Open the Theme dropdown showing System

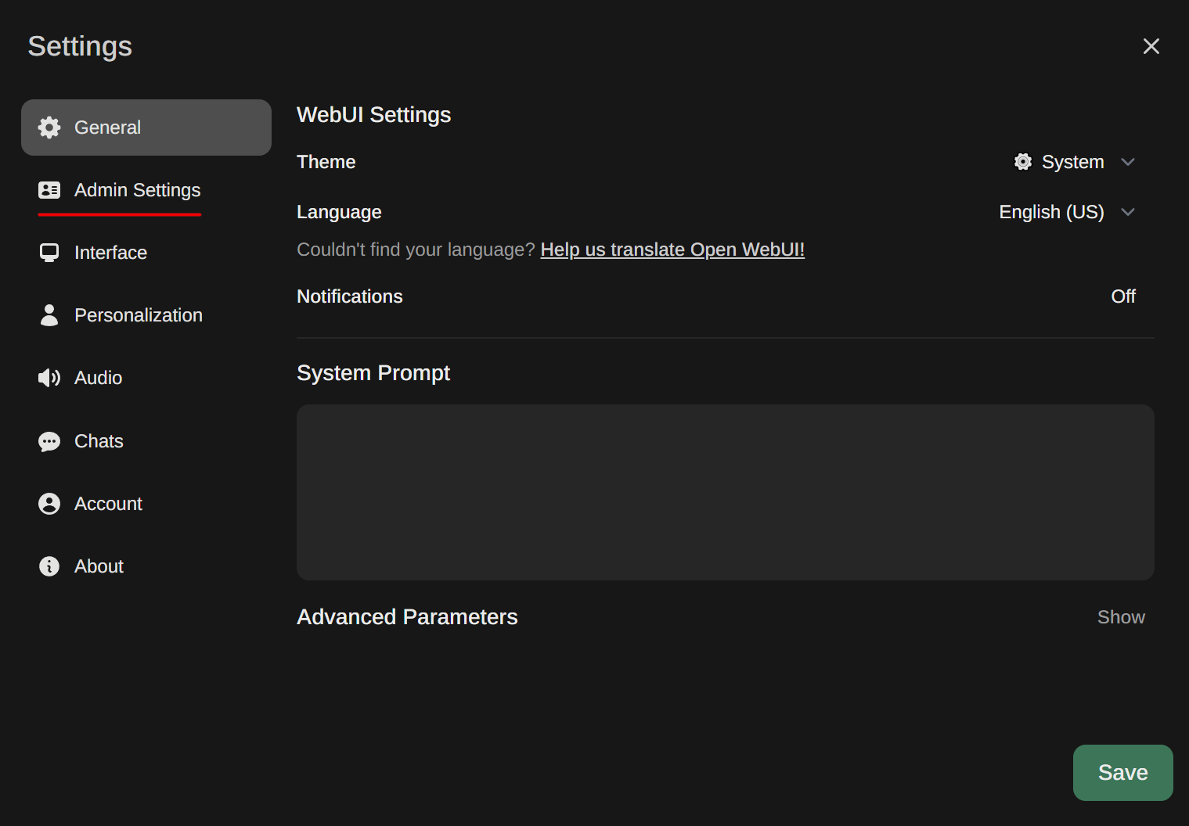[x=1074, y=162]
